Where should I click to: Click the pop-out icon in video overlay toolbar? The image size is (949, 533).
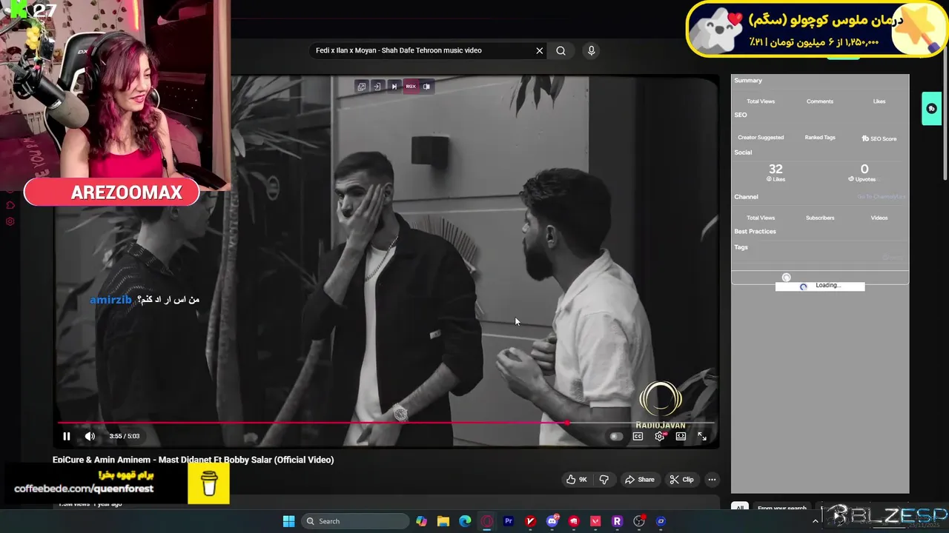(362, 87)
